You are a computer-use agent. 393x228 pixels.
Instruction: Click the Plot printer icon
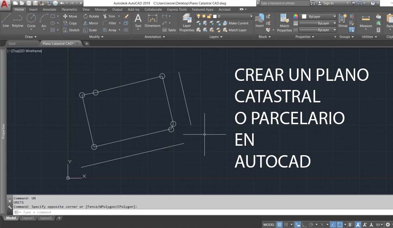click(55, 3)
